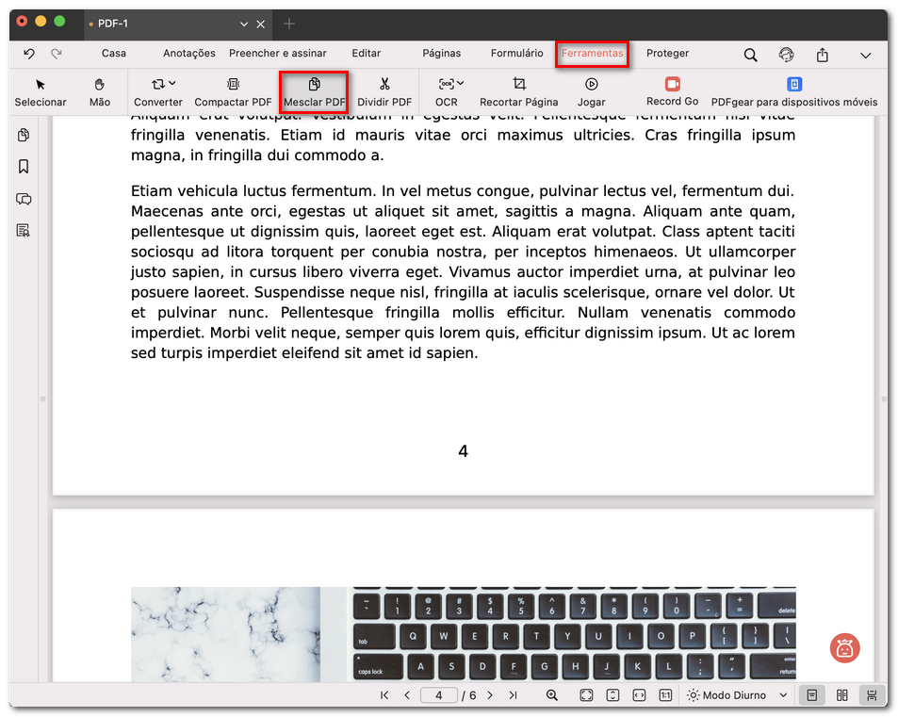Image resolution: width=898 pixels, height=717 pixels.
Task: Open the Compactar PDF tool
Action: click(232, 90)
